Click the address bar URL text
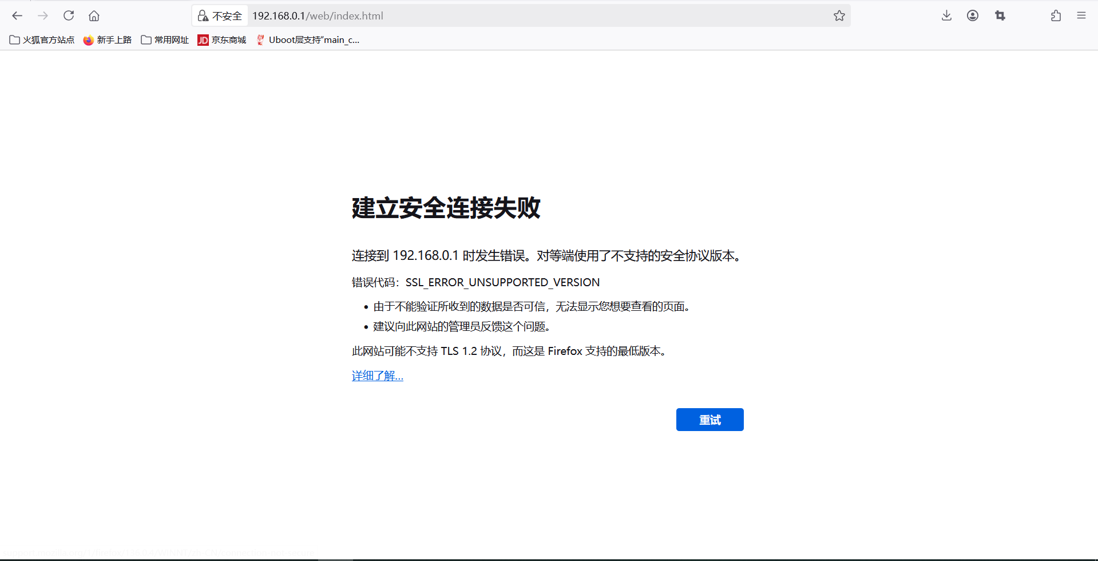Image resolution: width=1098 pixels, height=561 pixels. click(318, 16)
